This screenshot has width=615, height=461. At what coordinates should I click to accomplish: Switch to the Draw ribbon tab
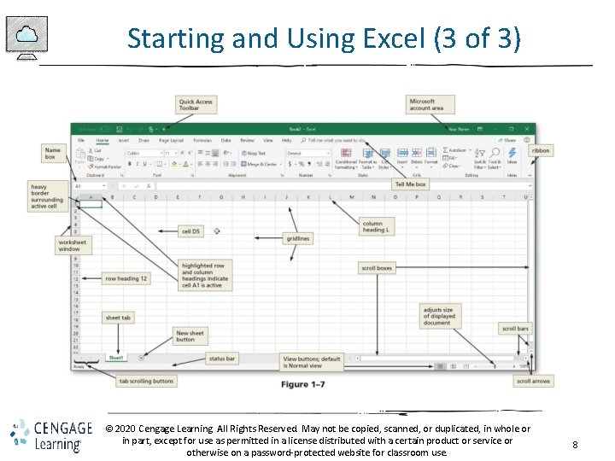pos(143,140)
